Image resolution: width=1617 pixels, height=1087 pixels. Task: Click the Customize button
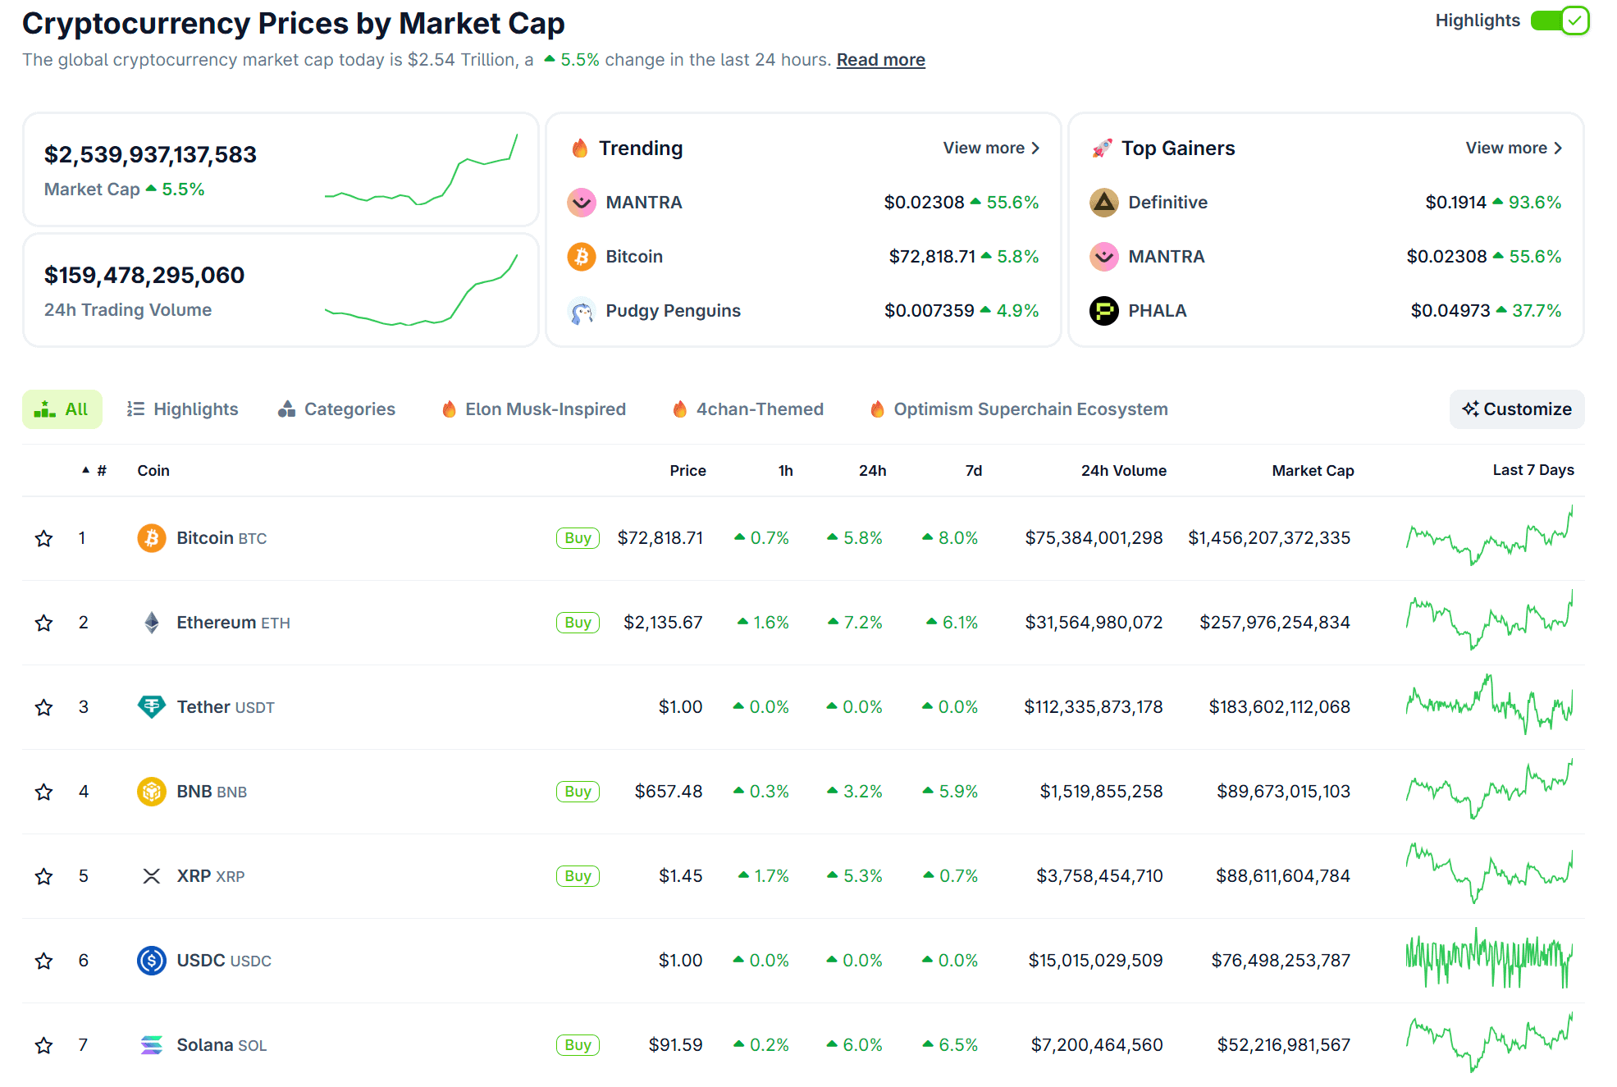pos(1517,409)
